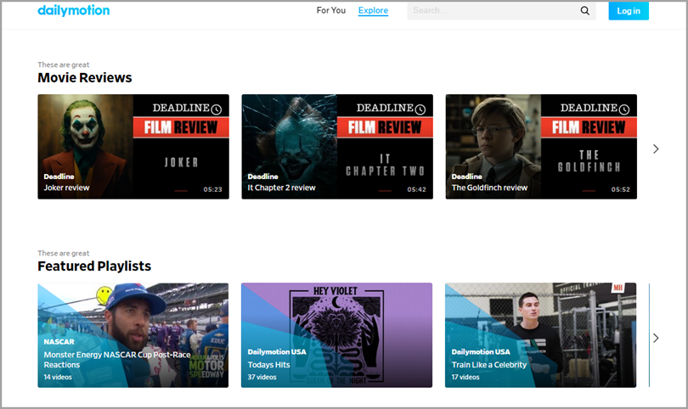Switch to the For You tab
The height and width of the screenshot is (409, 688).
(x=331, y=10)
